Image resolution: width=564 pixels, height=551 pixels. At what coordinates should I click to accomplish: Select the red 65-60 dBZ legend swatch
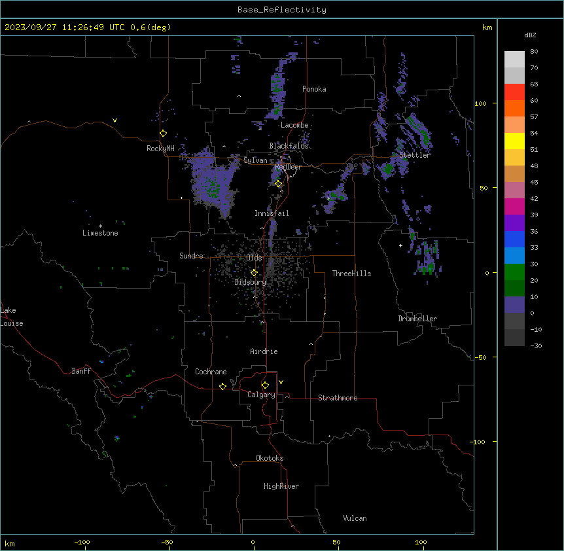[514, 92]
